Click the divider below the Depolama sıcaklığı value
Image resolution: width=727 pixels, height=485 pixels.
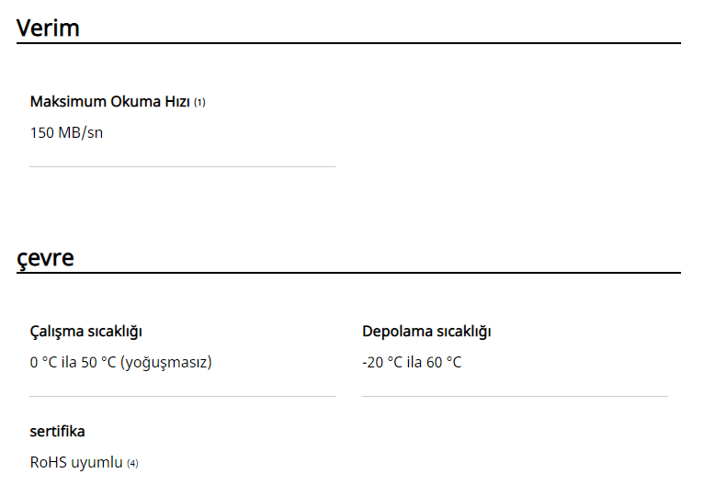(x=515, y=397)
